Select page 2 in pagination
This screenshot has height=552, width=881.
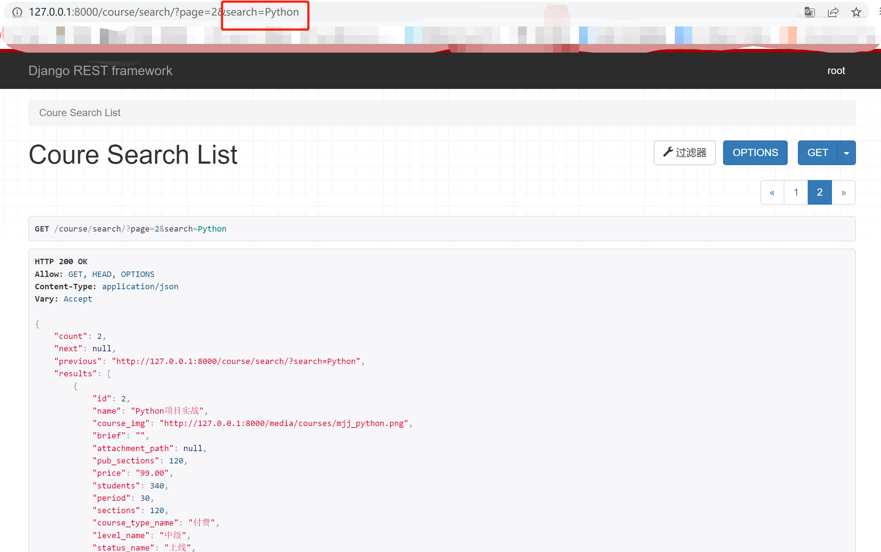pyautogui.click(x=820, y=192)
